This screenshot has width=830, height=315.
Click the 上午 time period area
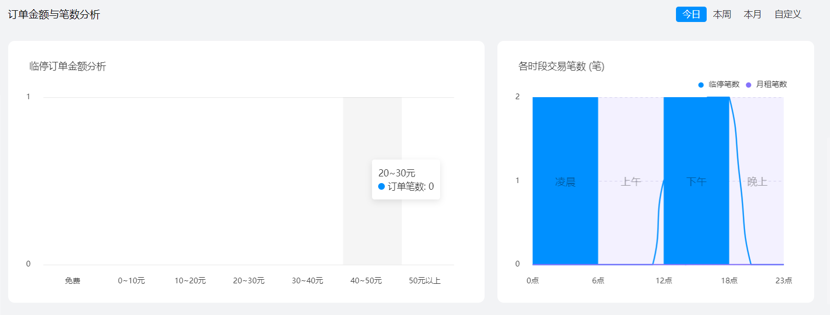point(630,182)
